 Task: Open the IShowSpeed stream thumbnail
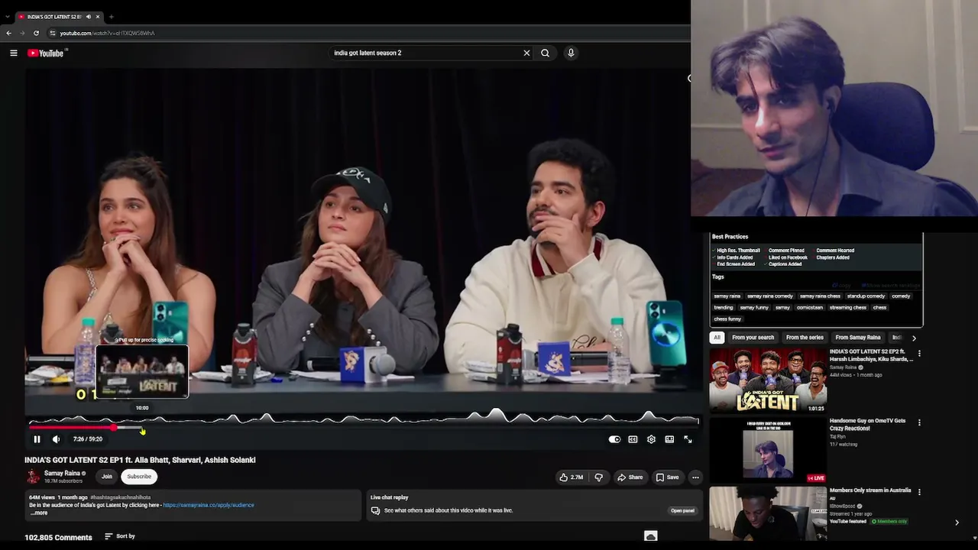coord(767,513)
